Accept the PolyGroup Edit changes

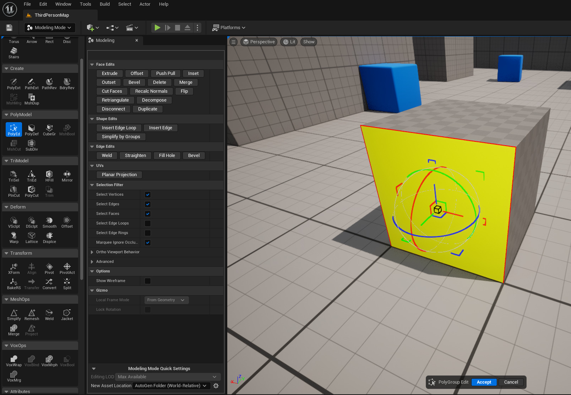484,382
